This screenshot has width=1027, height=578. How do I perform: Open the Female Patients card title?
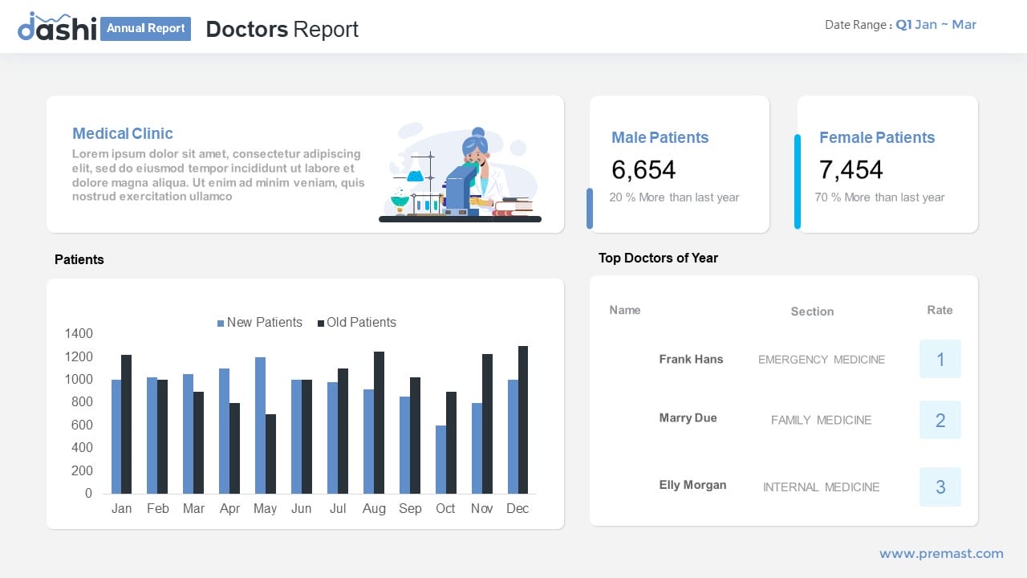point(877,137)
